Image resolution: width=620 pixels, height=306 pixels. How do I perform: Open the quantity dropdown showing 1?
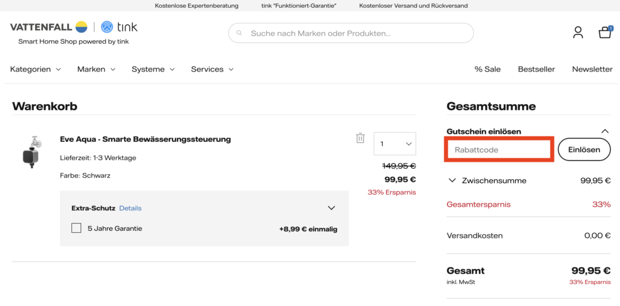pos(395,144)
